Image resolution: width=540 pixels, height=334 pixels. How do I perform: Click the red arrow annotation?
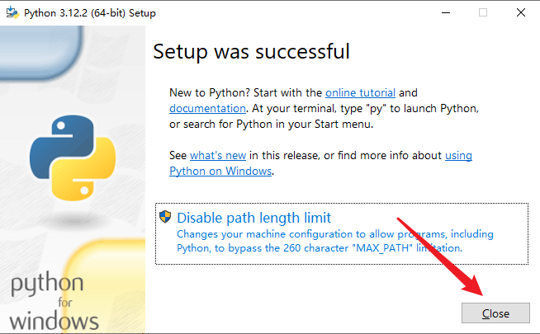439,255
